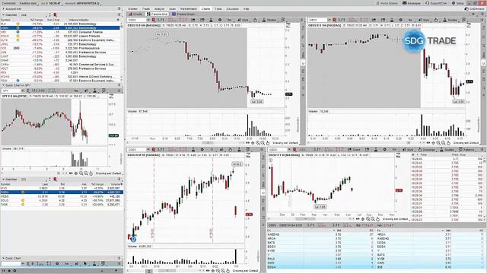The image size is (487, 274).
Task: Select crosshair cursor tool below top-left chart
Action: (x=253, y=143)
